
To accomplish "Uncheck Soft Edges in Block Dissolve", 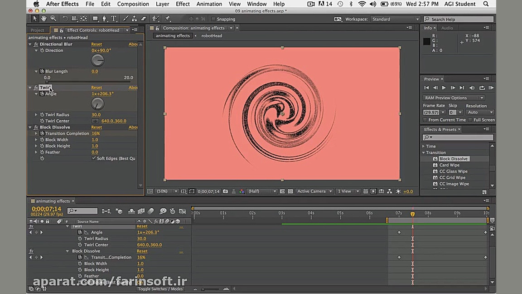I will [94, 158].
